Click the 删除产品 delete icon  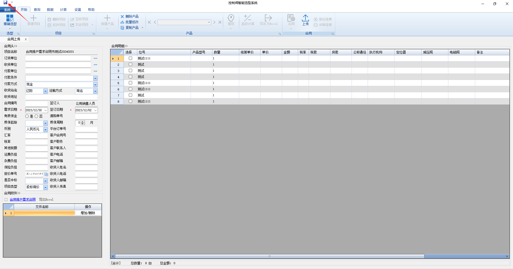[122, 17]
